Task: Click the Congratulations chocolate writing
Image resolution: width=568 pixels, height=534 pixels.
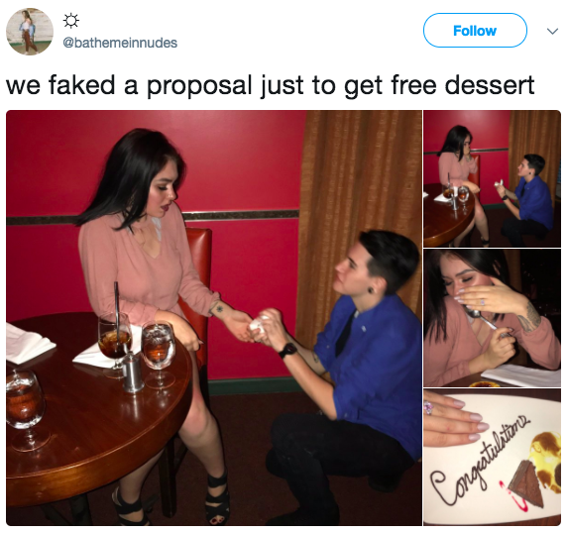Action: 480,461
